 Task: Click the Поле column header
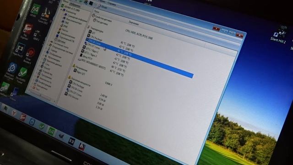coord(97,11)
